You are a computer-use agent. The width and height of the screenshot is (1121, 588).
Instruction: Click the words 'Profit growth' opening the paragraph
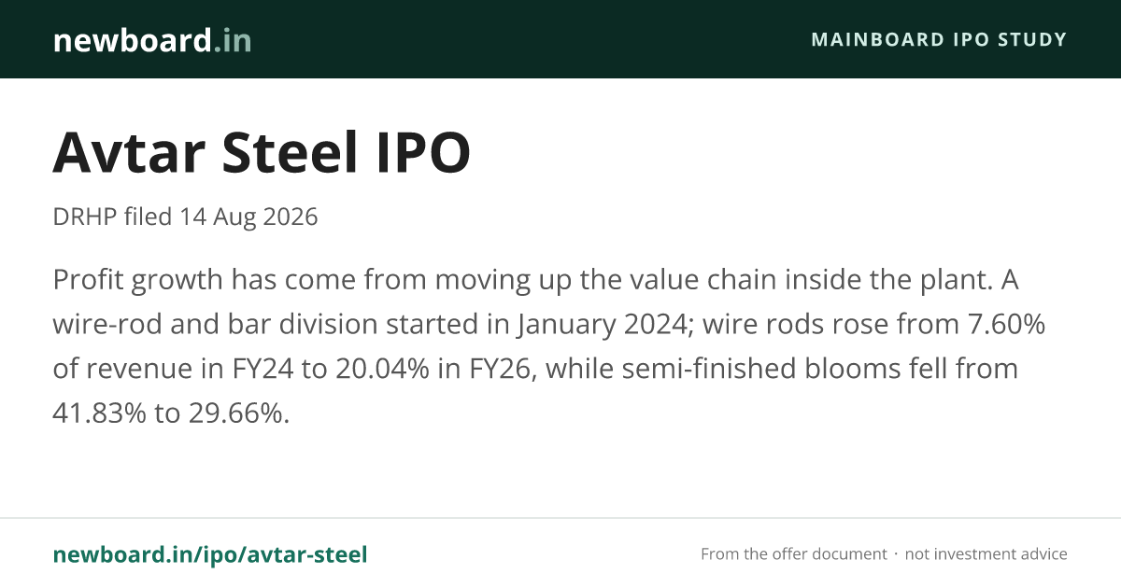pyautogui.click(x=139, y=279)
